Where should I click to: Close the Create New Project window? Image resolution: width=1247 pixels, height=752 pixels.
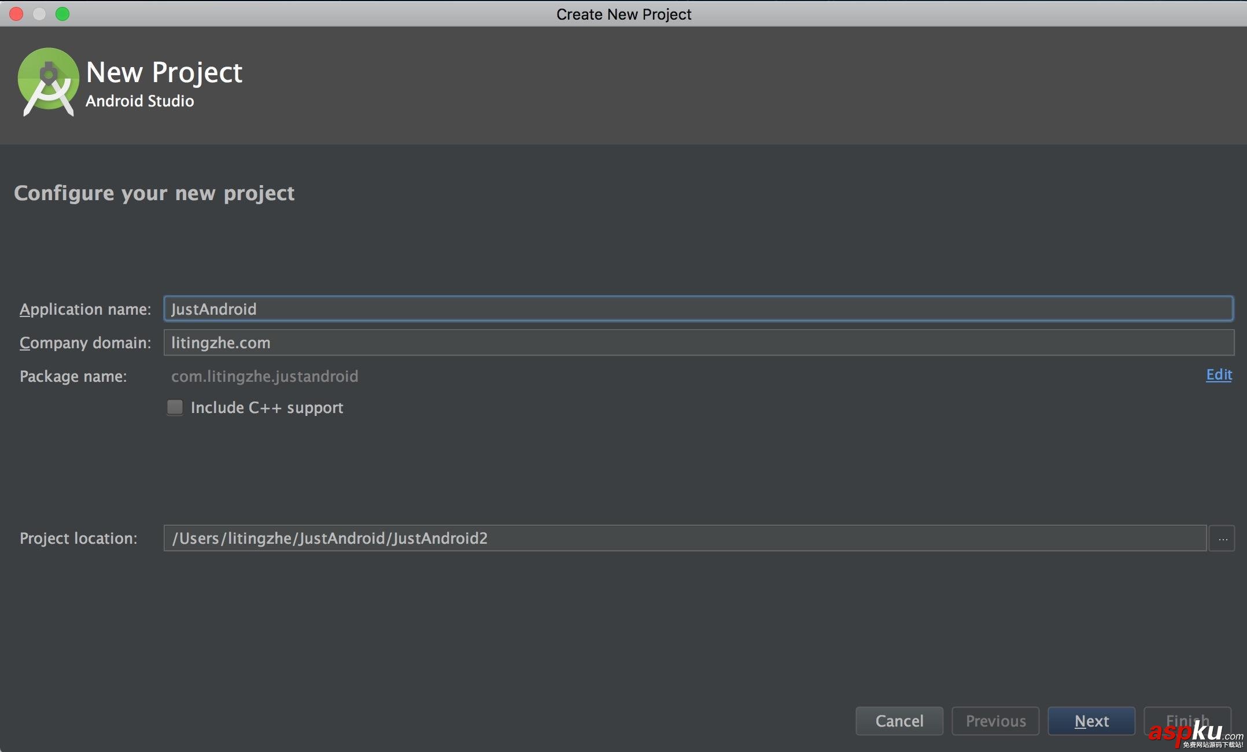point(16,14)
